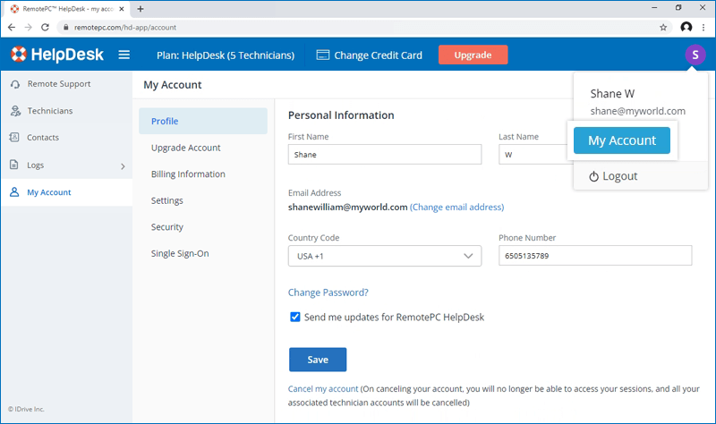Click the Change Password link
The height and width of the screenshot is (424, 716).
pyautogui.click(x=328, y=293)
